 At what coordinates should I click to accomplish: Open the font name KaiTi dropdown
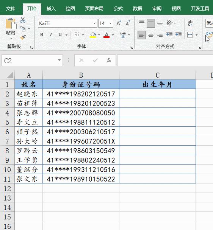click(94, 23)
